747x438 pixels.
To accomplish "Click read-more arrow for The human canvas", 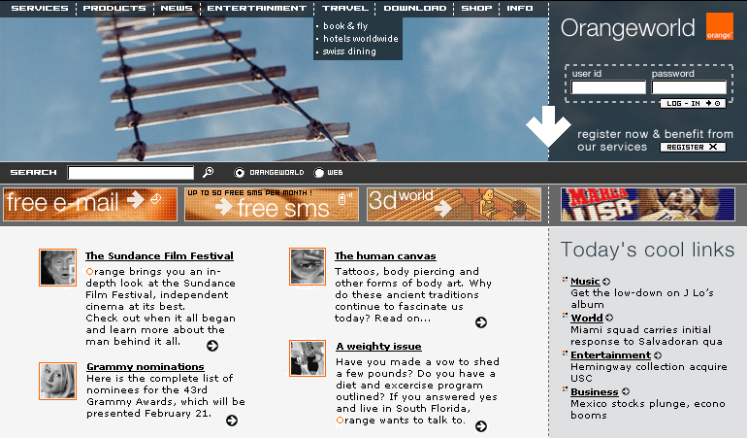I will click(481, 322).
